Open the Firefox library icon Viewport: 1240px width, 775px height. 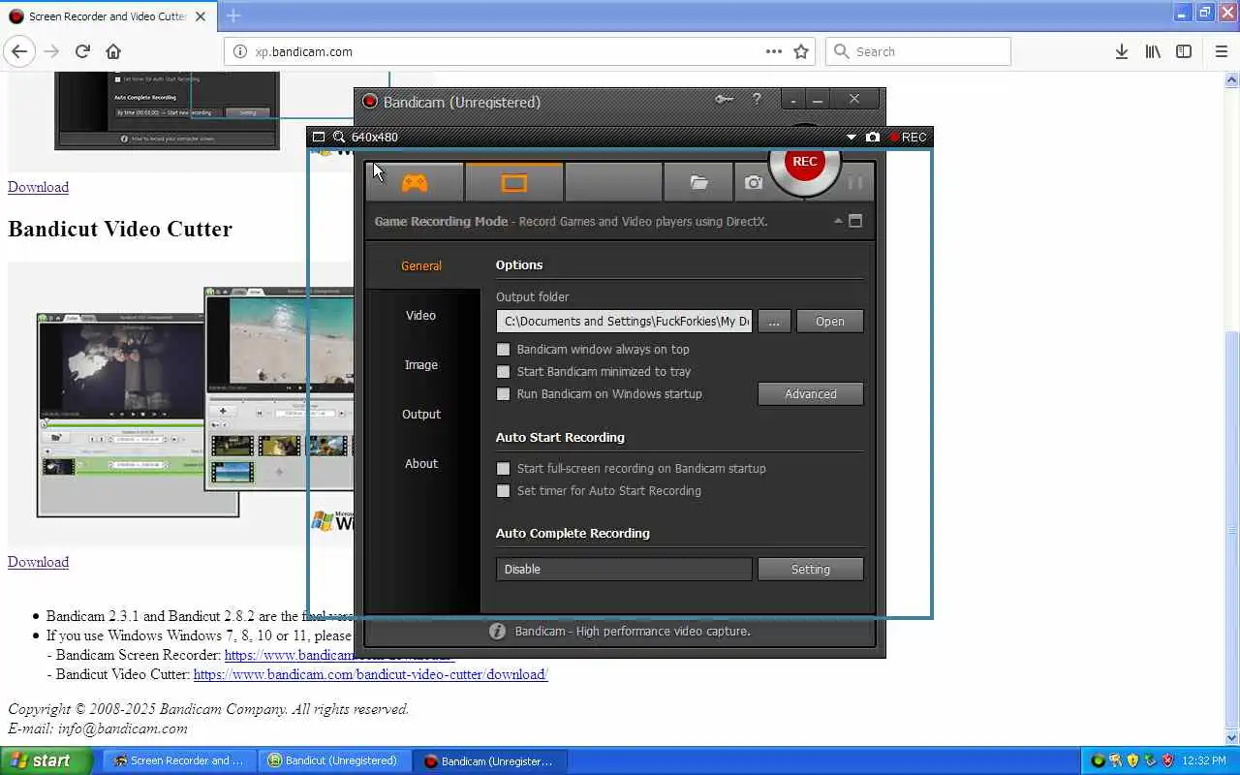pyautogui.click(x=1153, y=51)
